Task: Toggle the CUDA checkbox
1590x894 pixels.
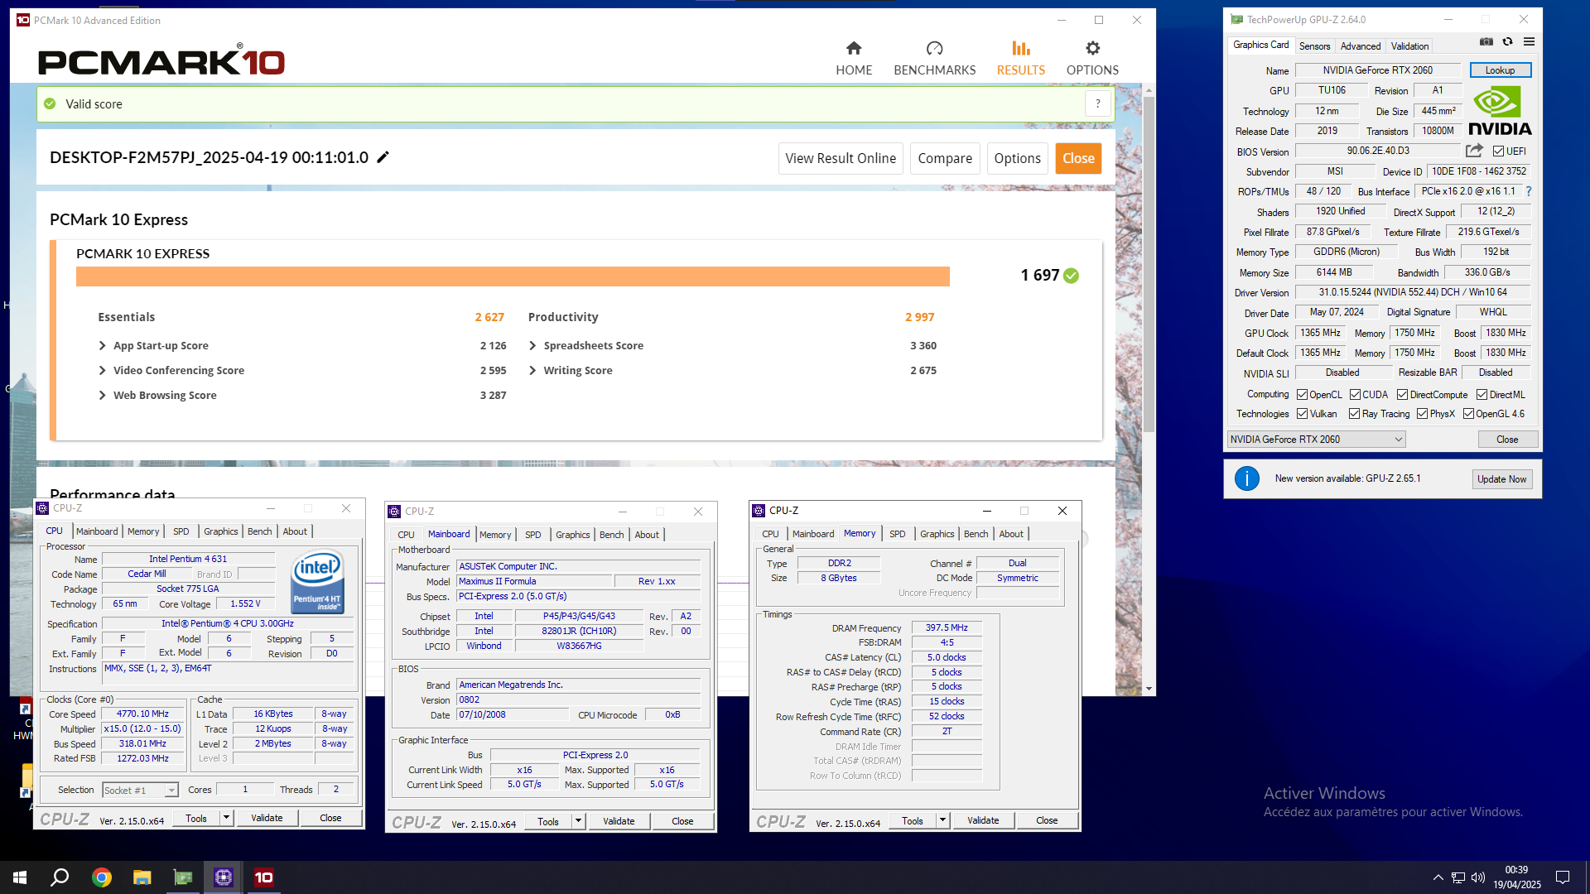Action: [1355, 395]
